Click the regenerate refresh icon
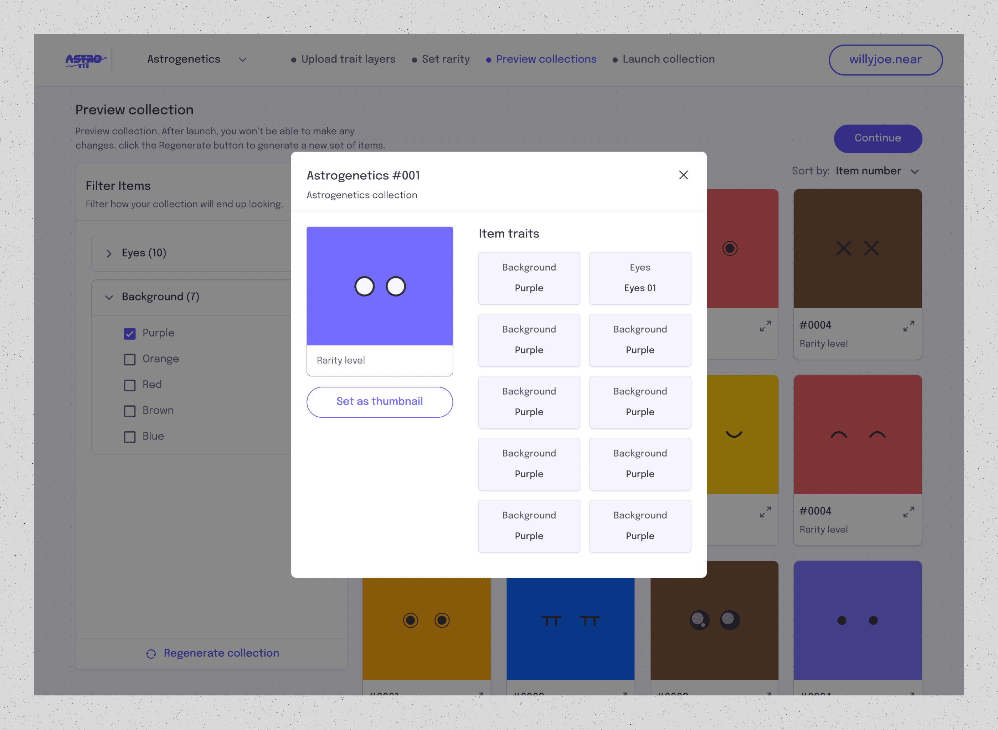The width and height of the screenshot is (998, 730). [151, 654]
